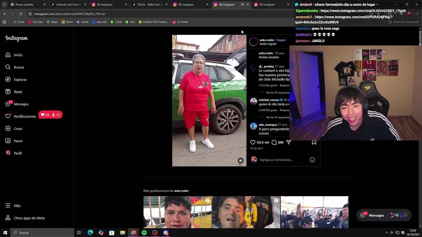Open Task View on the taskbar
The width and height of the screenshot is (422, 237).
79,233
